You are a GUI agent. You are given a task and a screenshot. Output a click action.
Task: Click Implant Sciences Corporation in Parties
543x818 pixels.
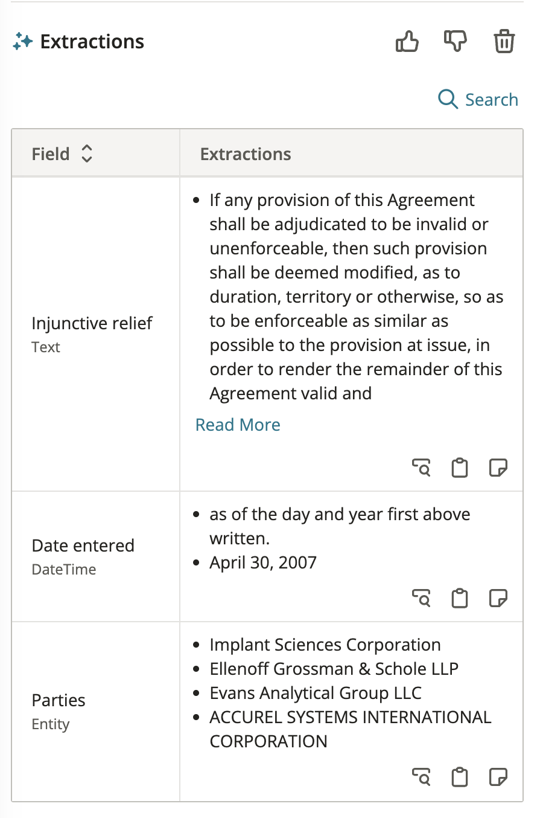(325, 645)
